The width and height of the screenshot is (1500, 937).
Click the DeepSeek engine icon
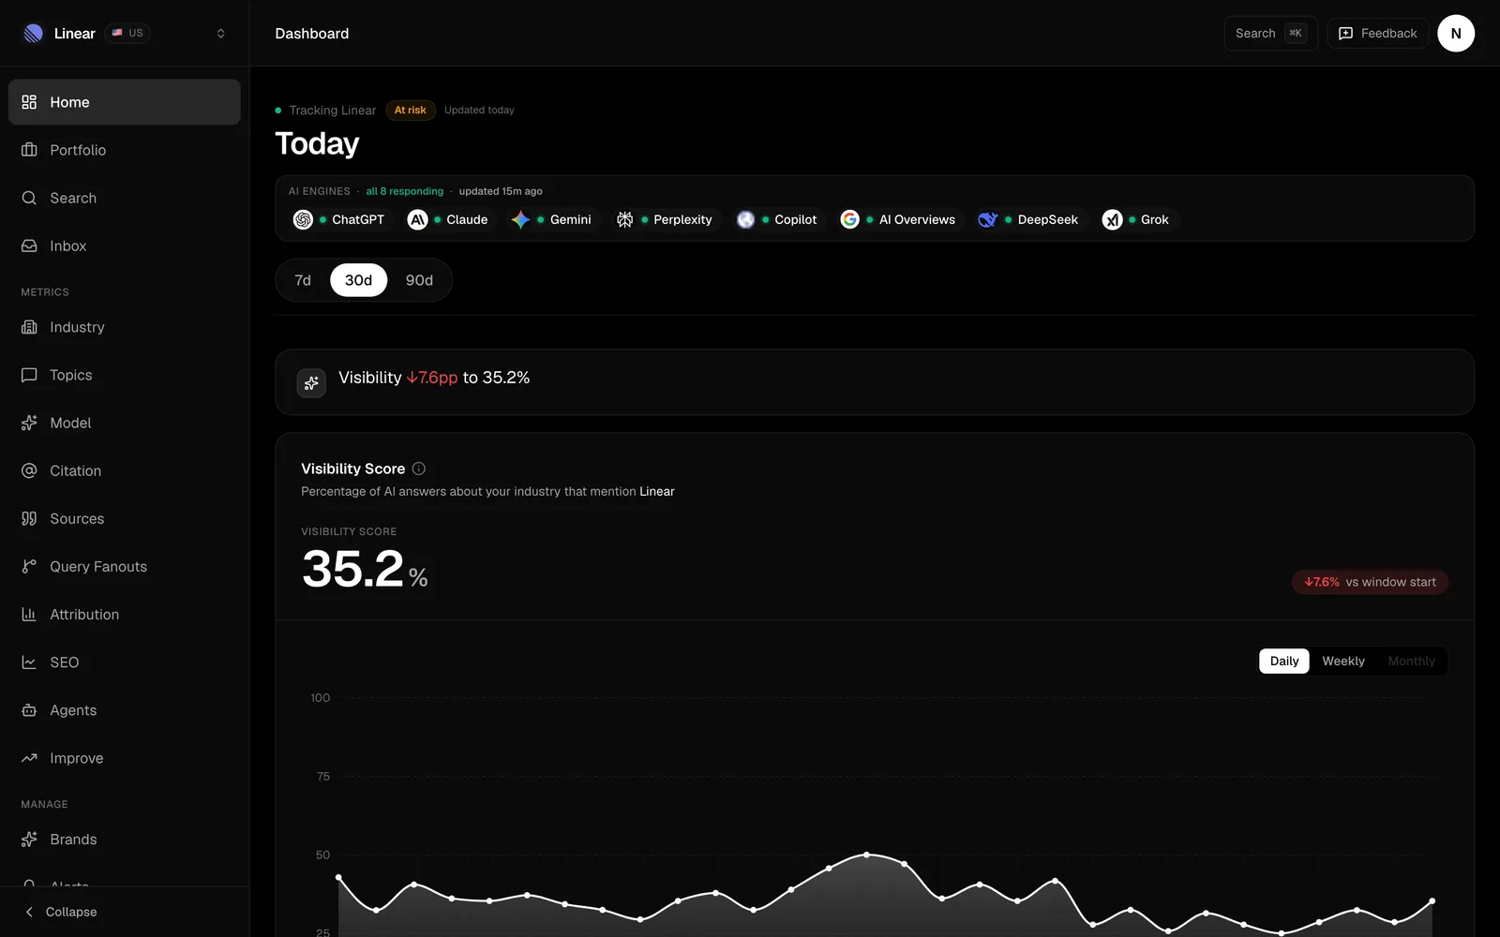pos(988,219)
